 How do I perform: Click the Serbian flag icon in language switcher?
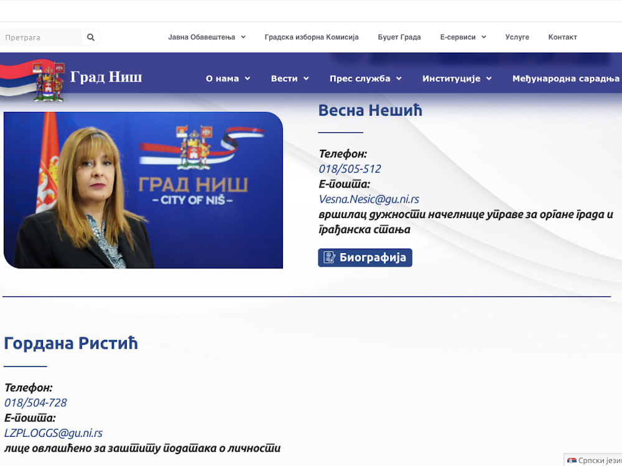[x=570, y=460]
